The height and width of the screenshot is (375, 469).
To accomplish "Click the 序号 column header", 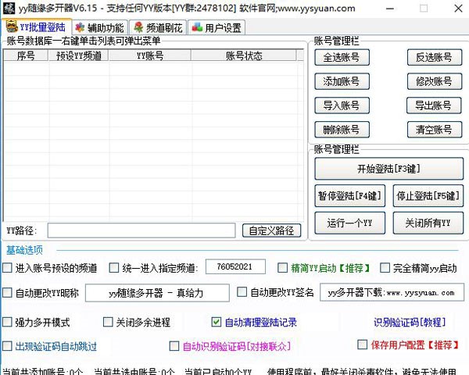I will pos(26,56).
